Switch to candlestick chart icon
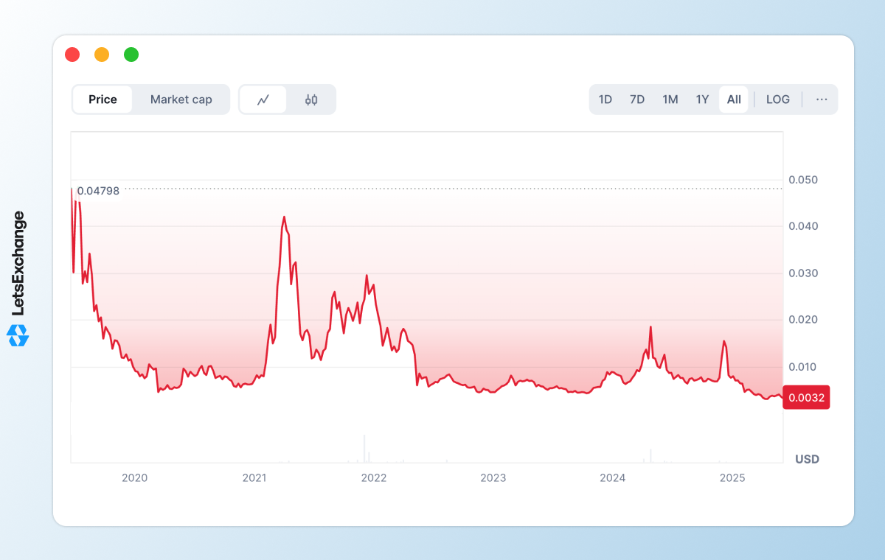The height and width of the screenshot is (560, 885). (x=311, y=99)
